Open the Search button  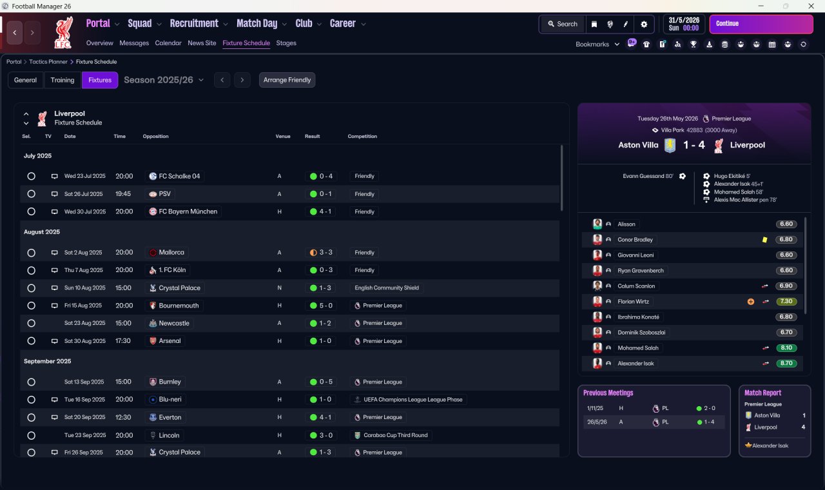[x=563, y=24]
